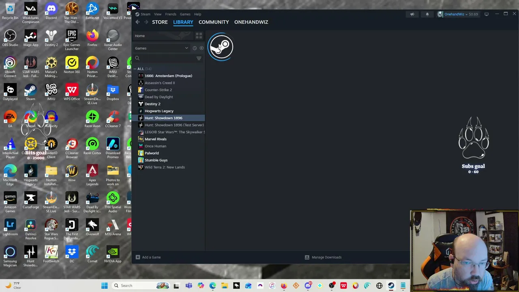Select Overwolf desktop icon

[92, 227]
